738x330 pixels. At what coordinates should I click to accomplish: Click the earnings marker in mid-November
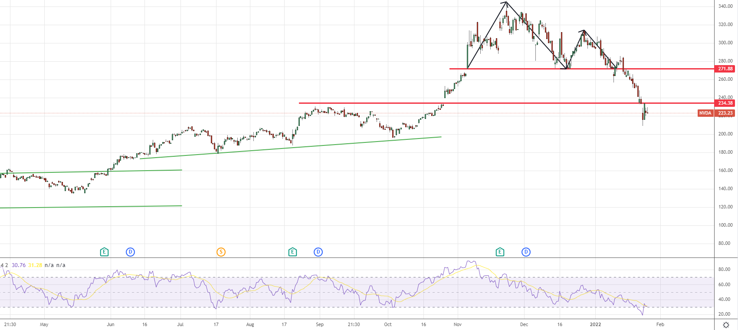click(500, 252)
